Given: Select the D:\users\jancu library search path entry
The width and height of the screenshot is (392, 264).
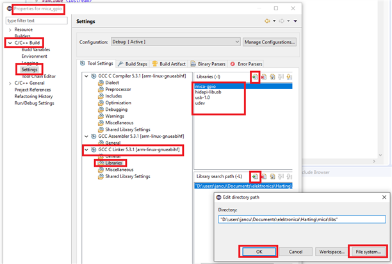Looking at the screenshot, I should (243, 186).
